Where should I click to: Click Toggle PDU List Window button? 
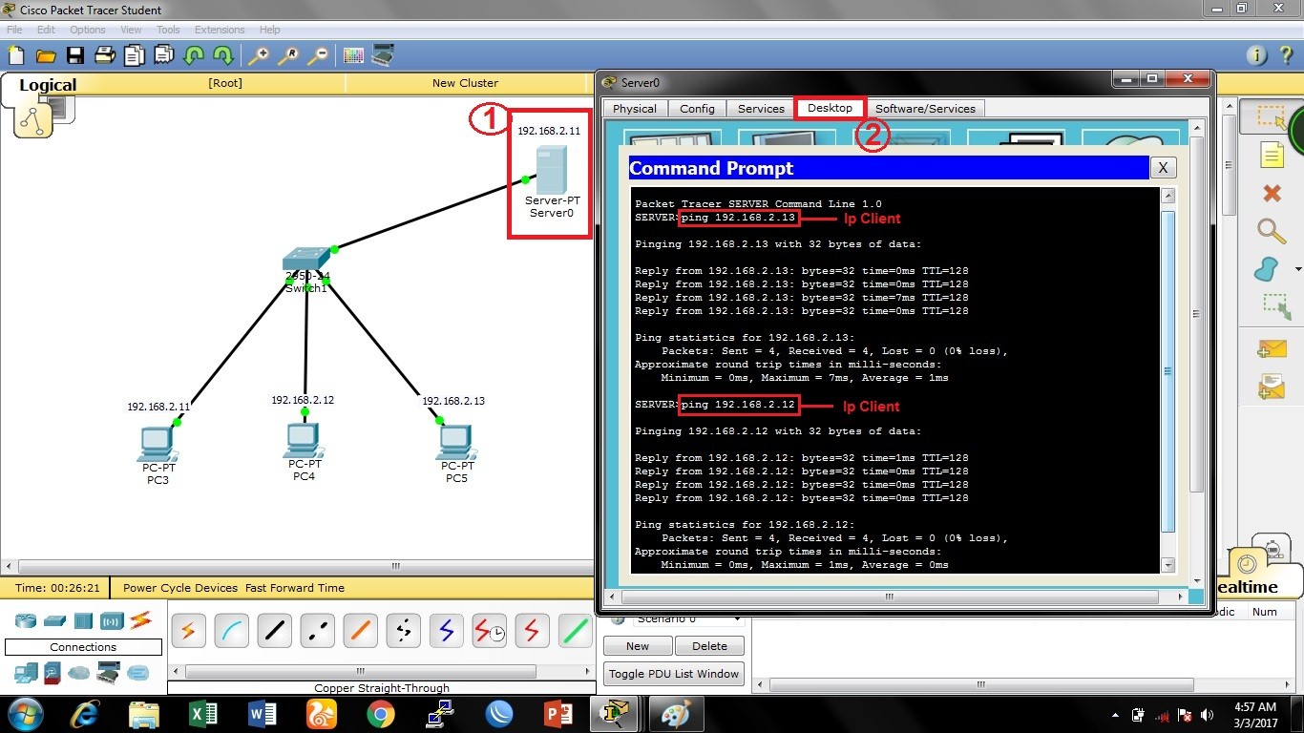coord(674,674)
